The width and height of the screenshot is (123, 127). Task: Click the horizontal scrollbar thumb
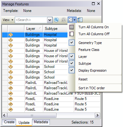coord(32,115)
